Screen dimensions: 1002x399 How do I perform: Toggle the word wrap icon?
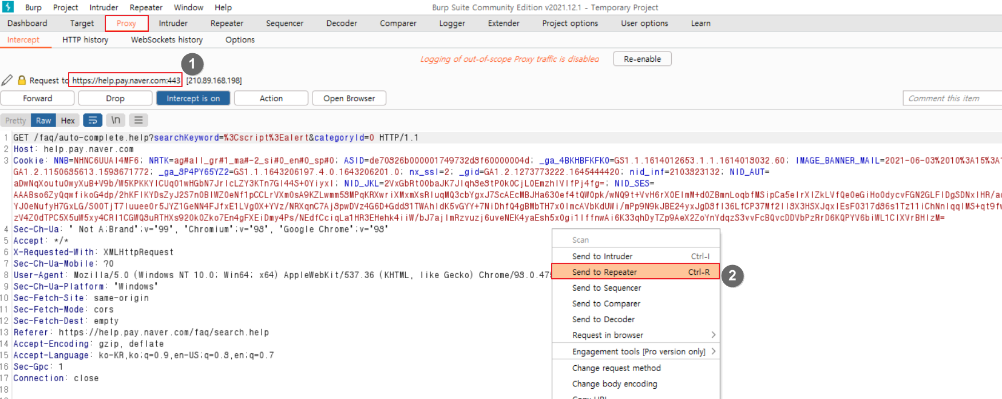click(93, 120)
